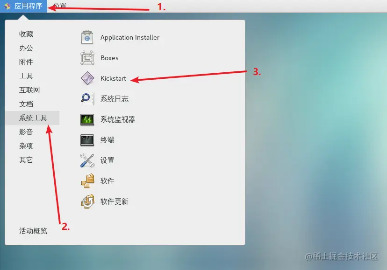Select the 杂项 category
The height and width of the screenshot is (270, 387).
26,146
